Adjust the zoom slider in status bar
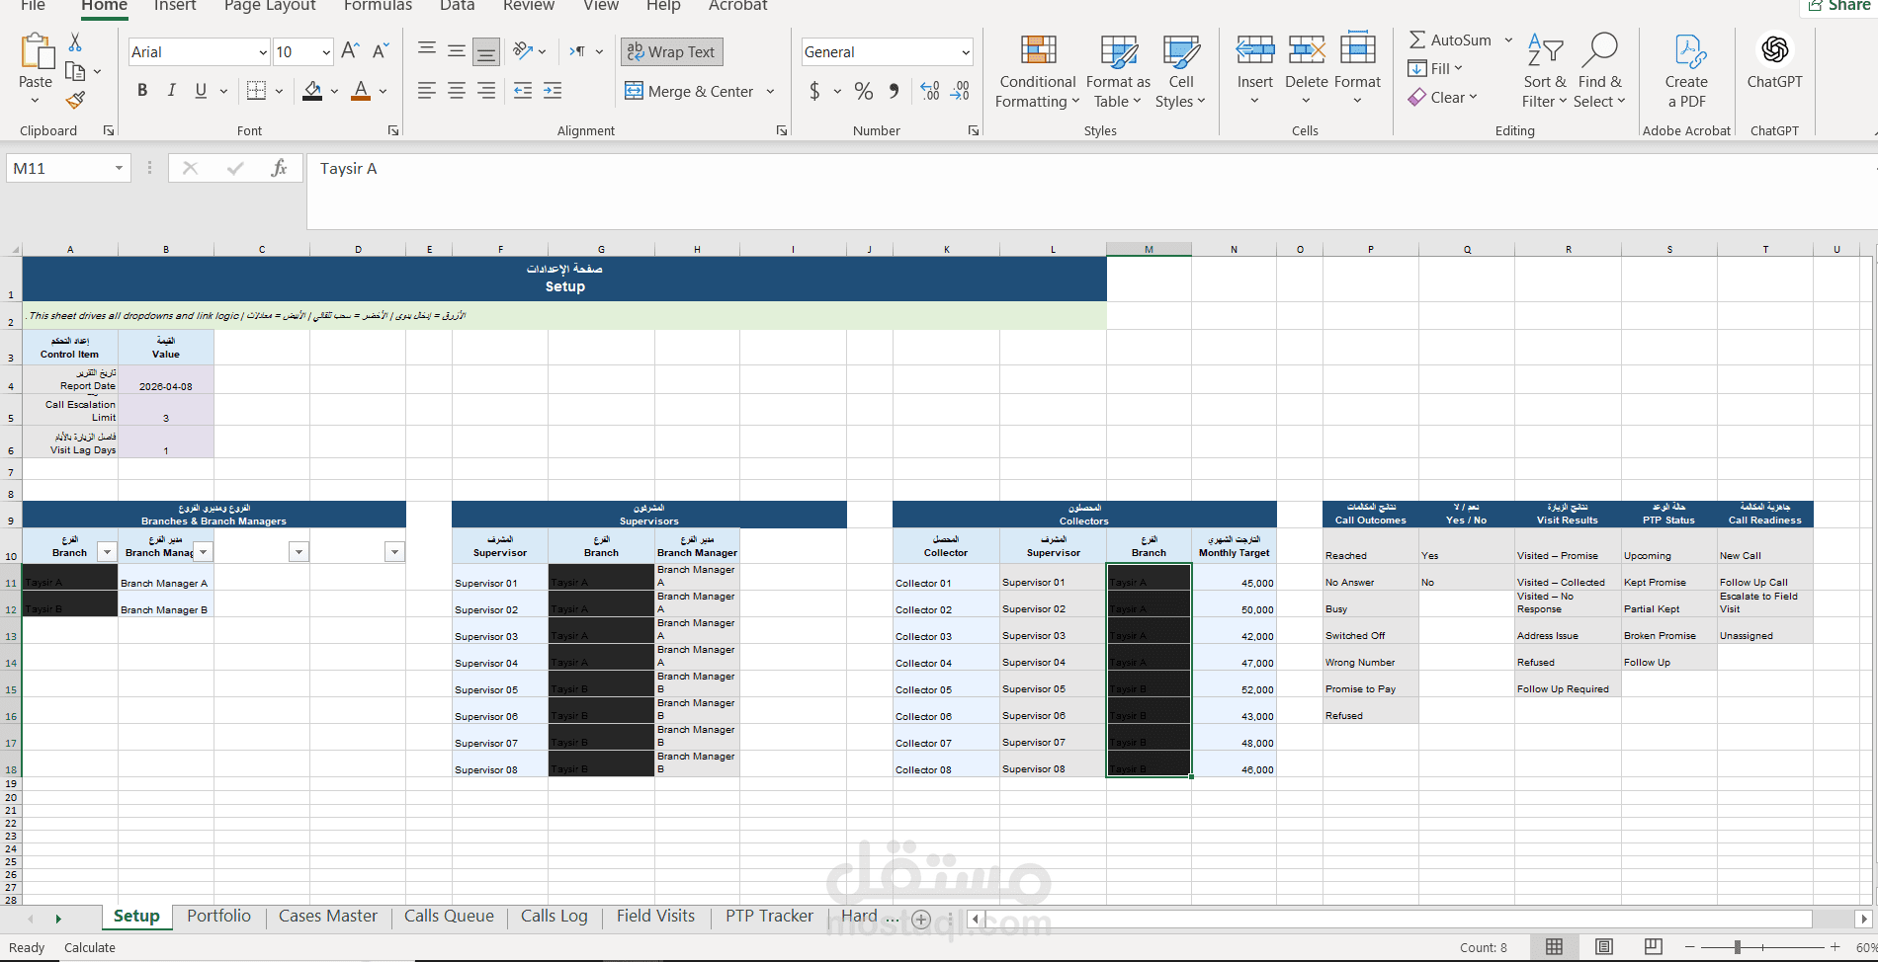Viewport: 1878px width, 962px height. click(1737, 947)
